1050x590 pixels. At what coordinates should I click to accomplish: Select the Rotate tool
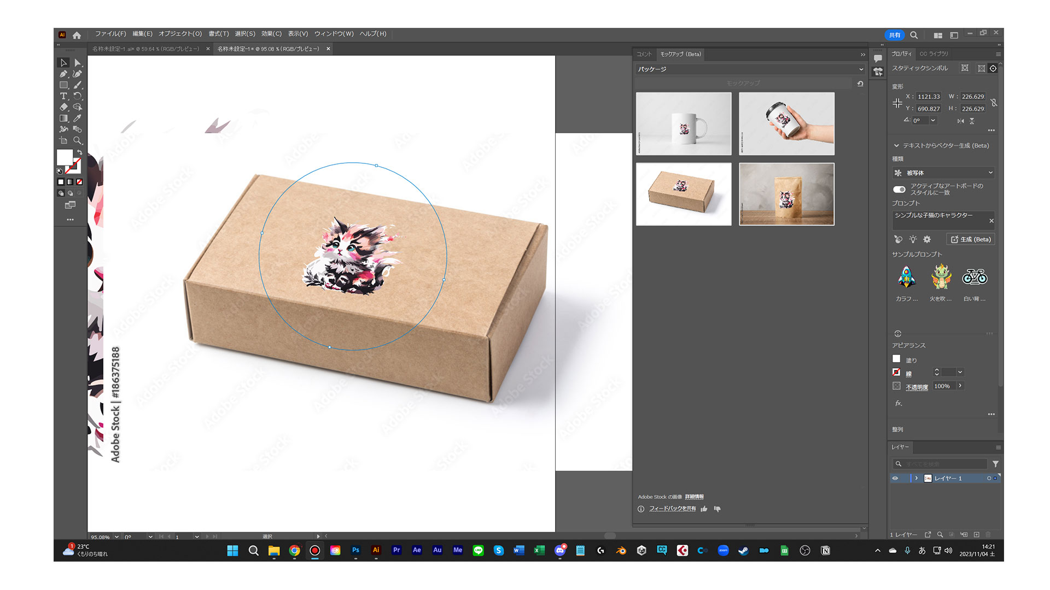[x=78, y=96]
